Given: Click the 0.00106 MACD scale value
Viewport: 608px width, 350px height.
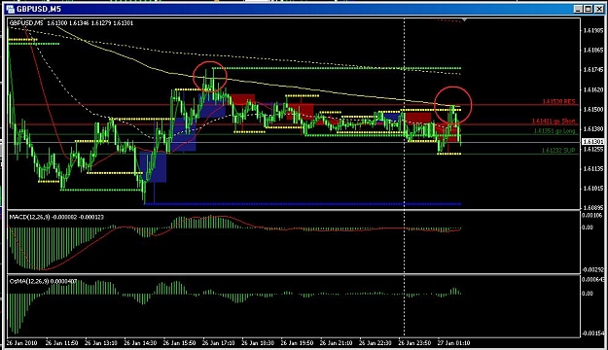Looking at the screenshot, I should pyautogui.click(x=593, y=216).
